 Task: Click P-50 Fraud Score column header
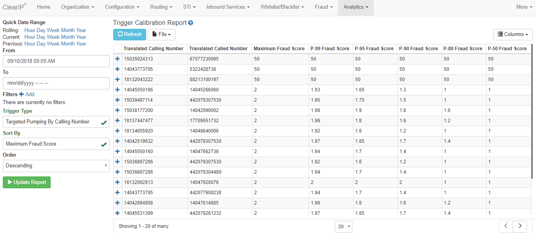coord(507,49)
